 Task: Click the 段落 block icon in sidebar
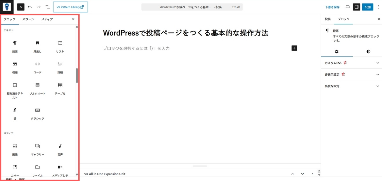pos(327,31)
